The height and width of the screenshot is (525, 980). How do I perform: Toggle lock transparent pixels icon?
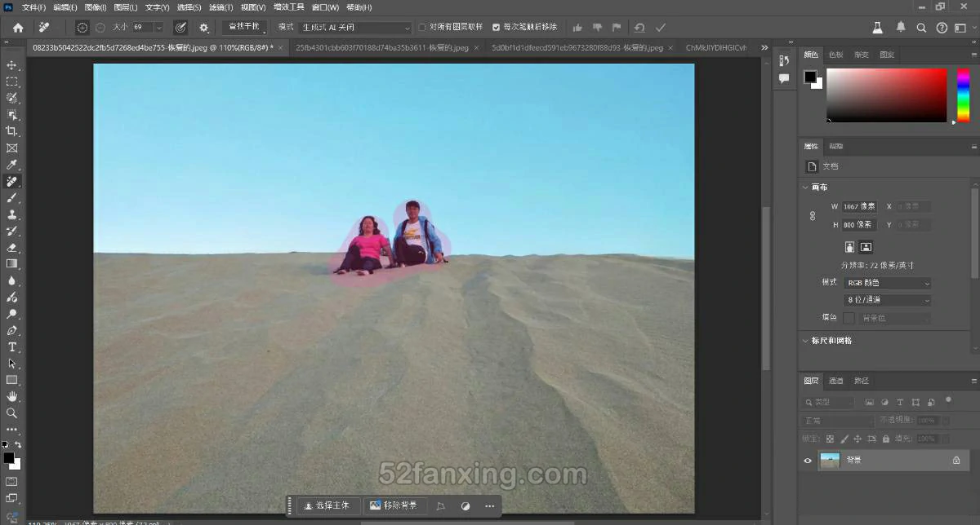point(831,439)
